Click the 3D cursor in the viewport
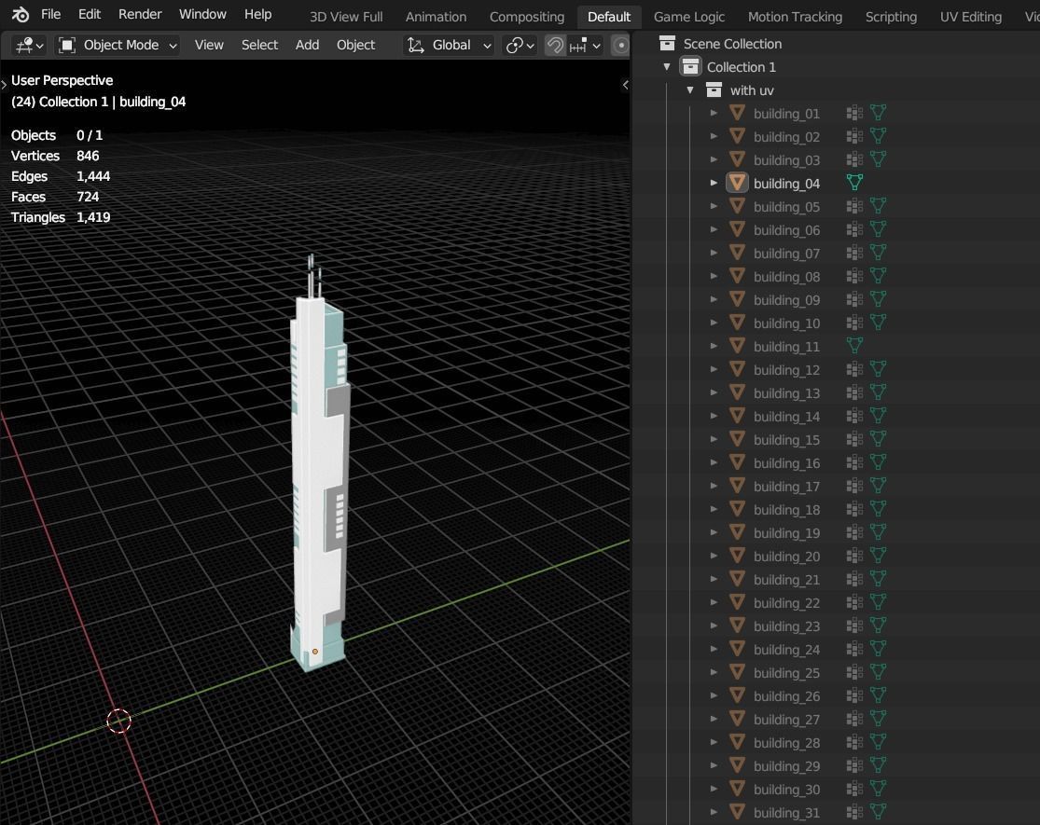This screenshot has width=1040, height=825. point(118,721)
